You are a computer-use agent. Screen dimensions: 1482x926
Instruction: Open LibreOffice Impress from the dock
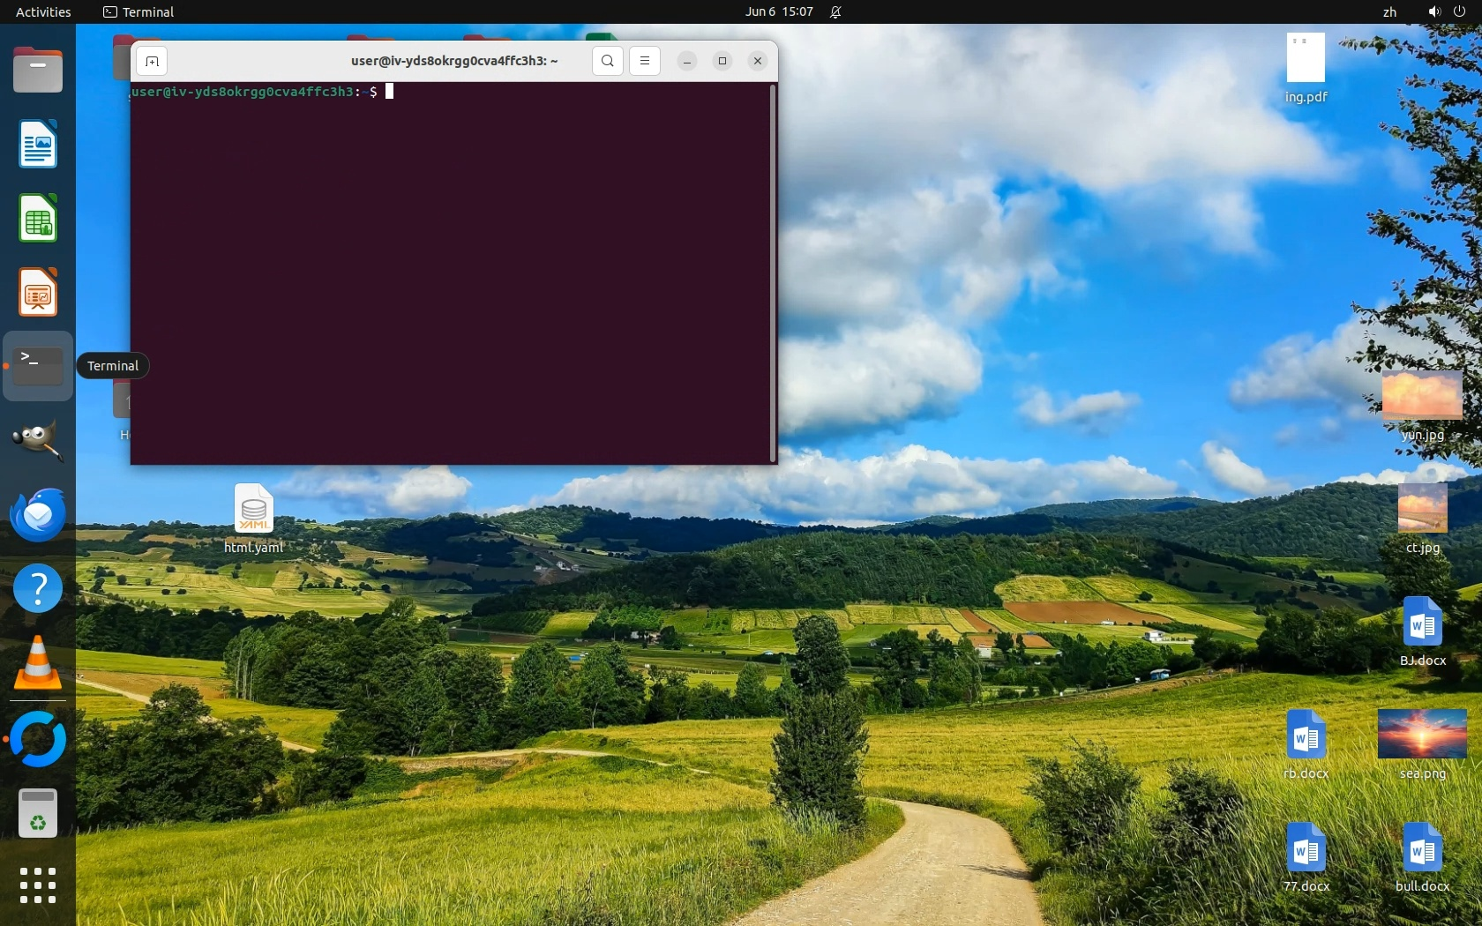pyautogui.click(x=38, y=292)
